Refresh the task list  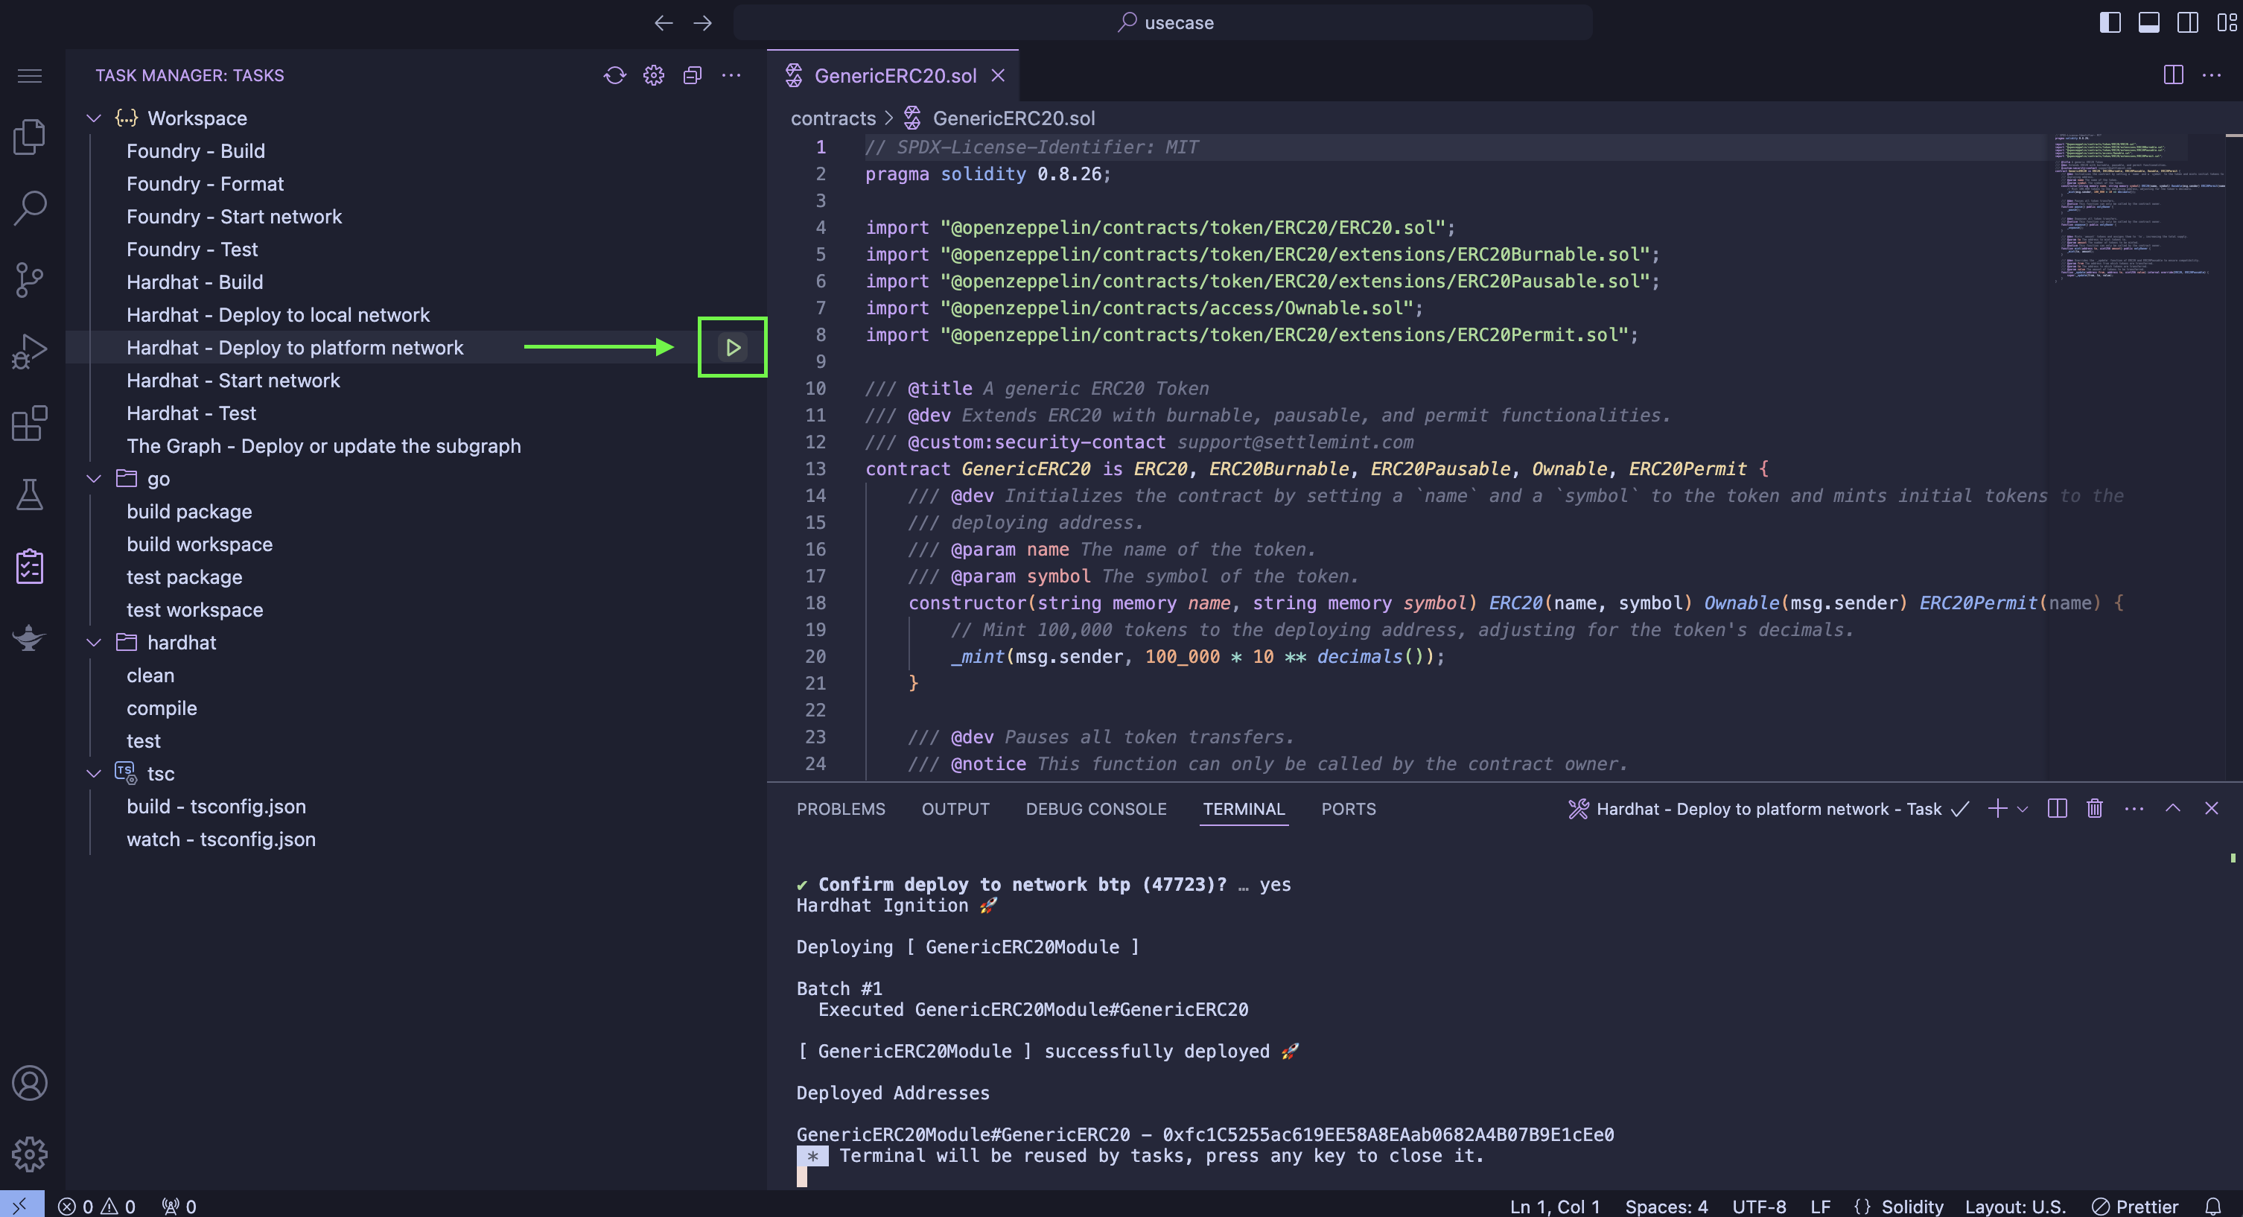coord(614,76)
